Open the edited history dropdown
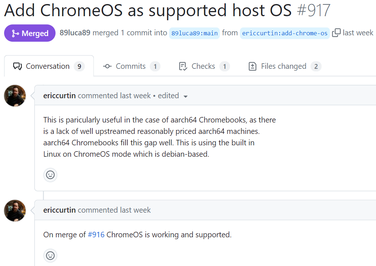This screenshot has width=376, height=266. (185, 96)
